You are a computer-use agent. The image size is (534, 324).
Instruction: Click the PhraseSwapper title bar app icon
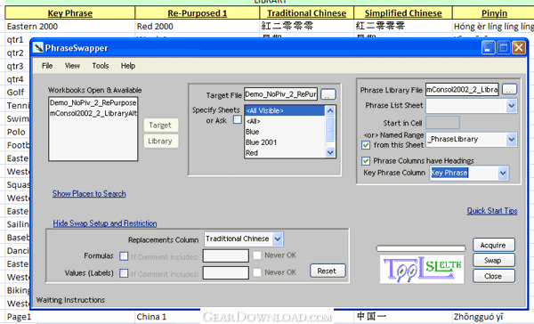click(38, 47)
